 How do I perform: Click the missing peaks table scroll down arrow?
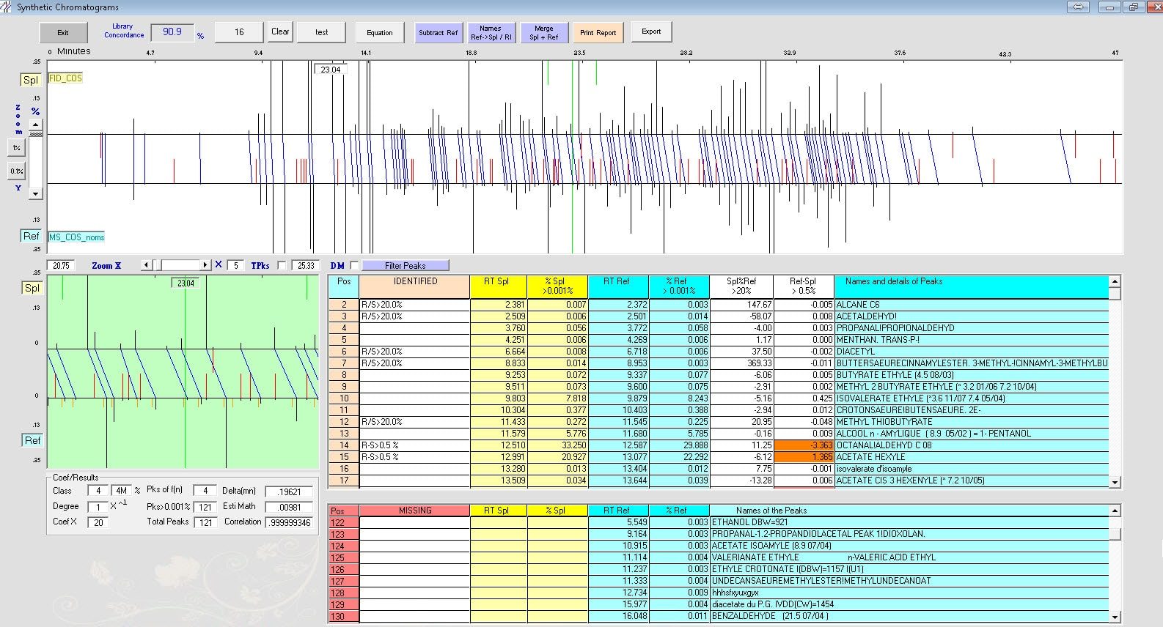point(1115,617)
